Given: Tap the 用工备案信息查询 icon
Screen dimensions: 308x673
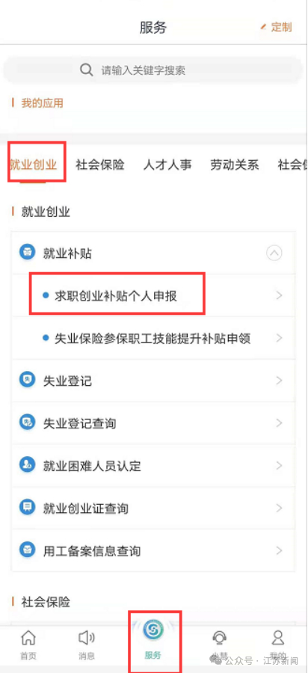Looking at the screenshot, I should (28, 550).
